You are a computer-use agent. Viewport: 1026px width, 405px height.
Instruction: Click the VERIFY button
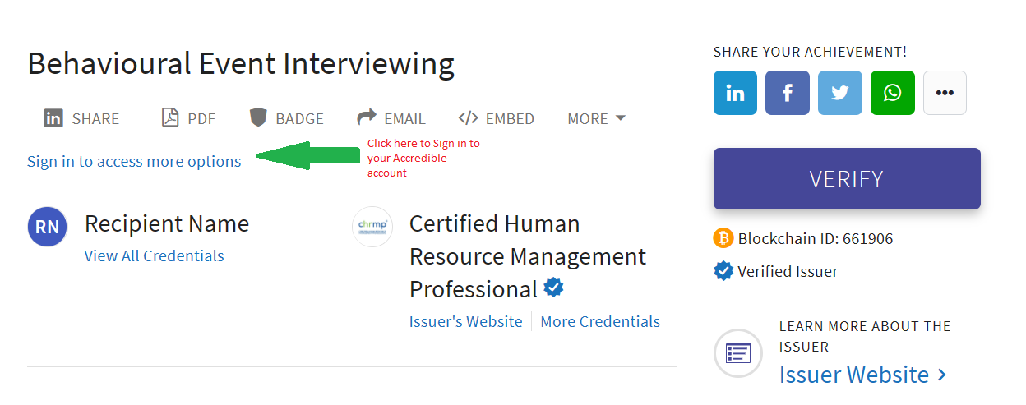[x=847, y=178]
